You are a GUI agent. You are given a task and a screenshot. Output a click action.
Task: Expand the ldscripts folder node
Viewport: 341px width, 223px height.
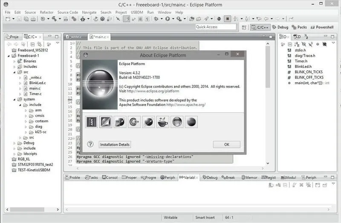tap(14, 154)
